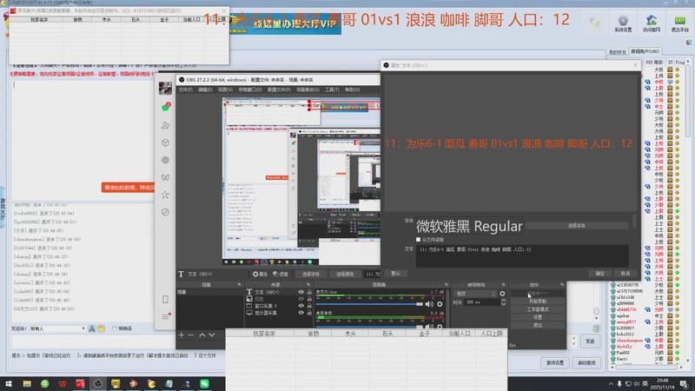This screenshot has width=695, height=391.
Task: Click 开始录制 in the controls dock
Action: (x=538, y=302)
